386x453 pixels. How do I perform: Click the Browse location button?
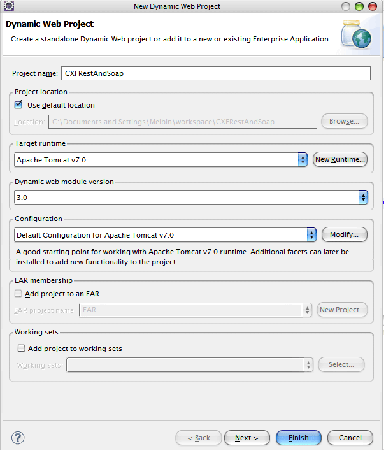point(344,121)
